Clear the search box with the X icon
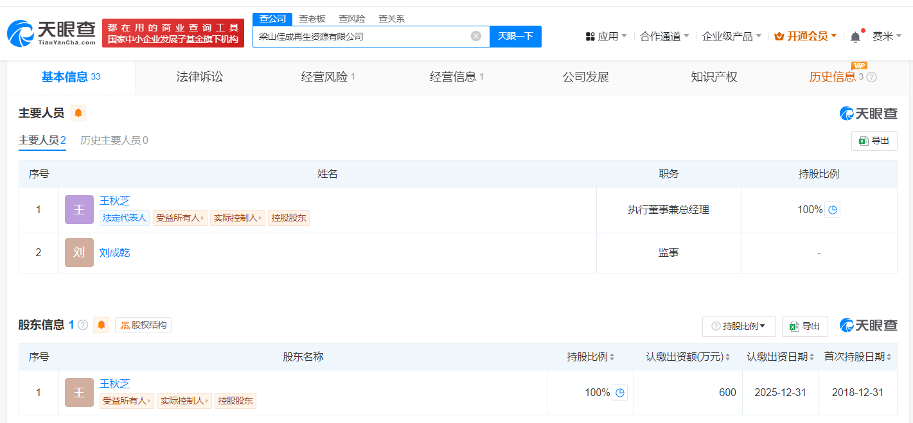 click(475, 36)
